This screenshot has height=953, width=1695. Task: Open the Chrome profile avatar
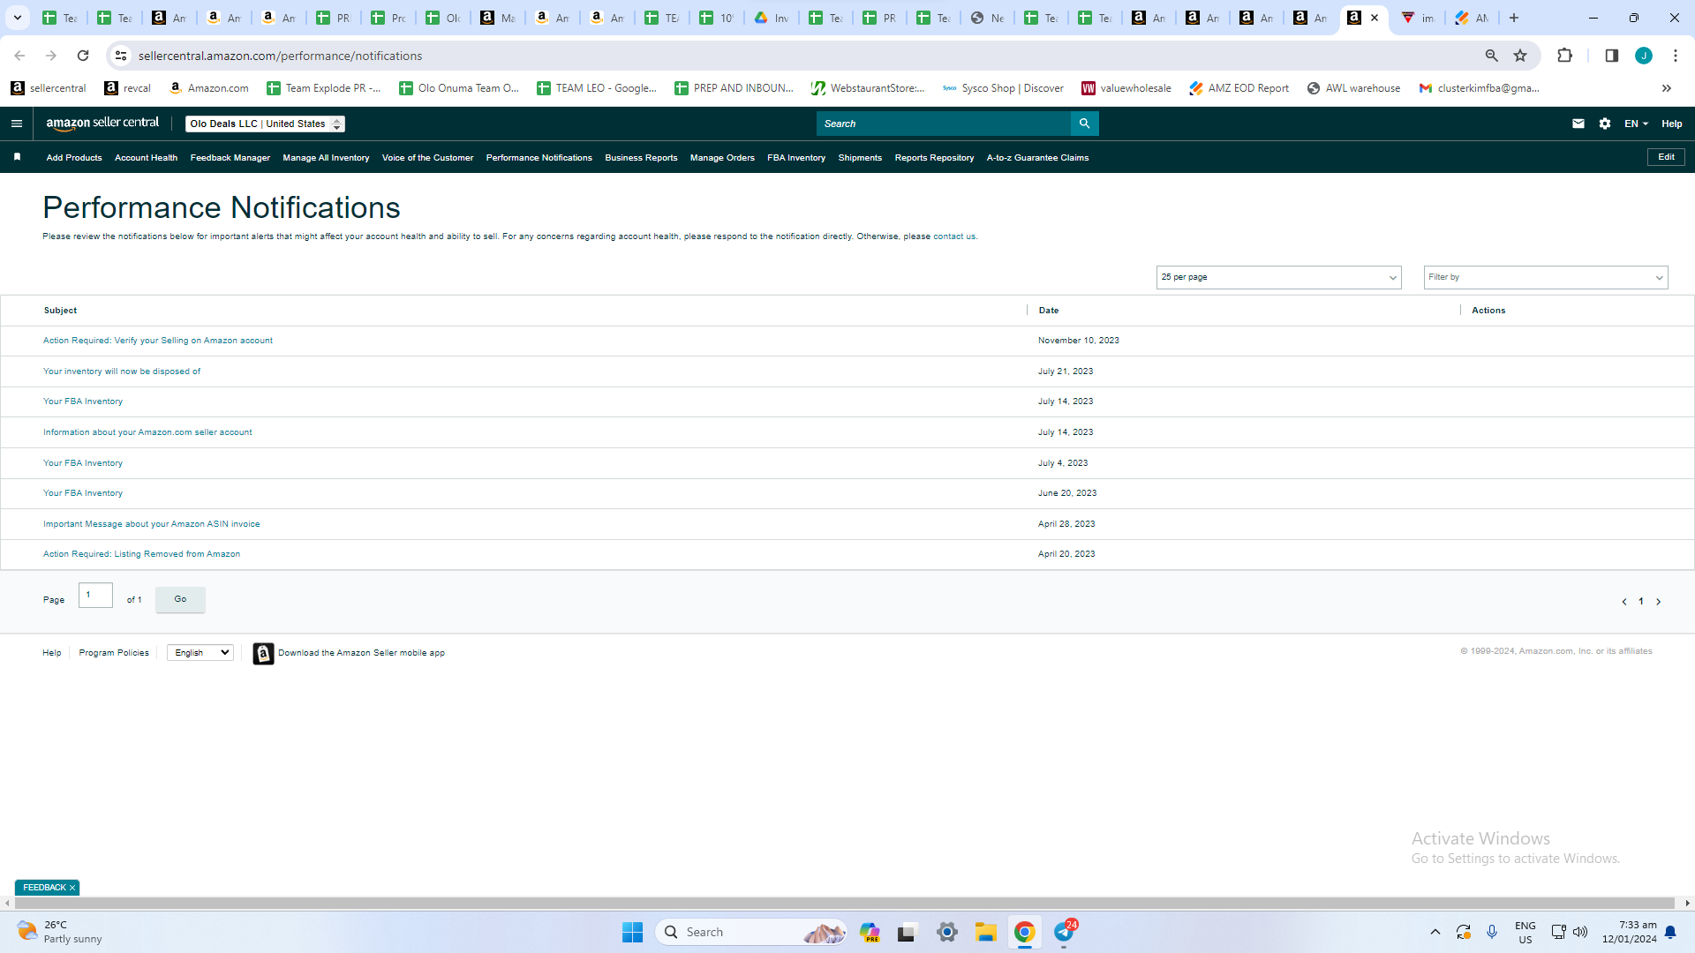tap(1644, 56)
